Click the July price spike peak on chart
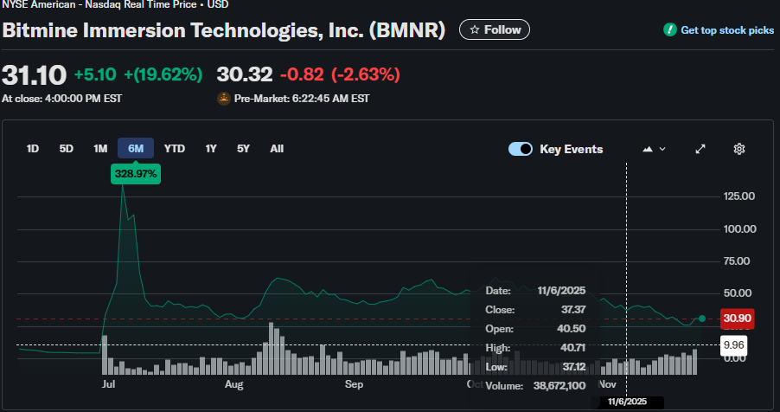 point(123,186)
